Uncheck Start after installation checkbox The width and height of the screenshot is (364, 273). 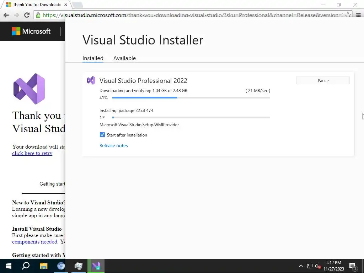102,135
